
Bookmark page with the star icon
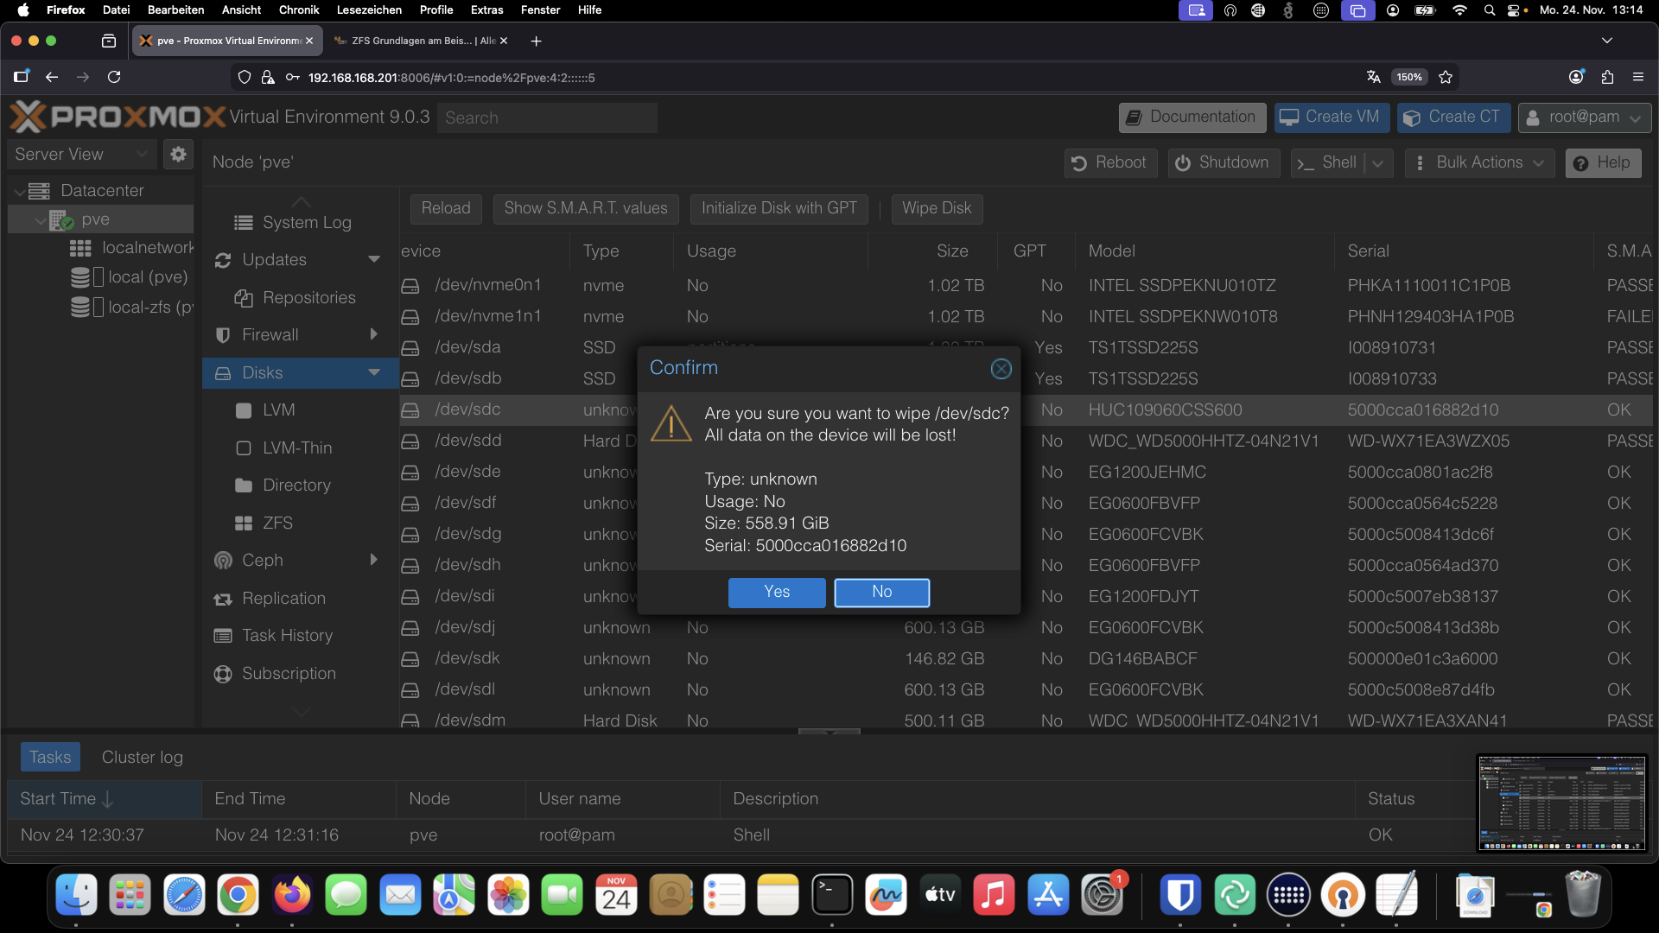(1446, 77)
